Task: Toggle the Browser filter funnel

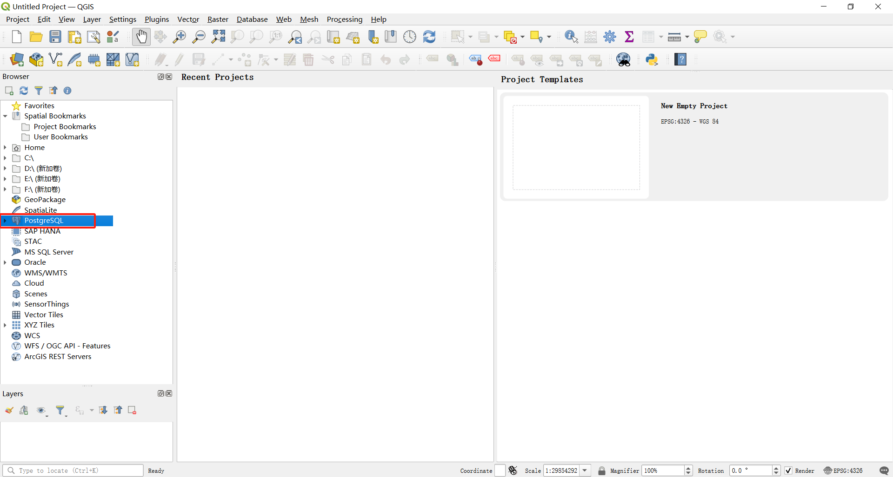Action: coord(39,91)
